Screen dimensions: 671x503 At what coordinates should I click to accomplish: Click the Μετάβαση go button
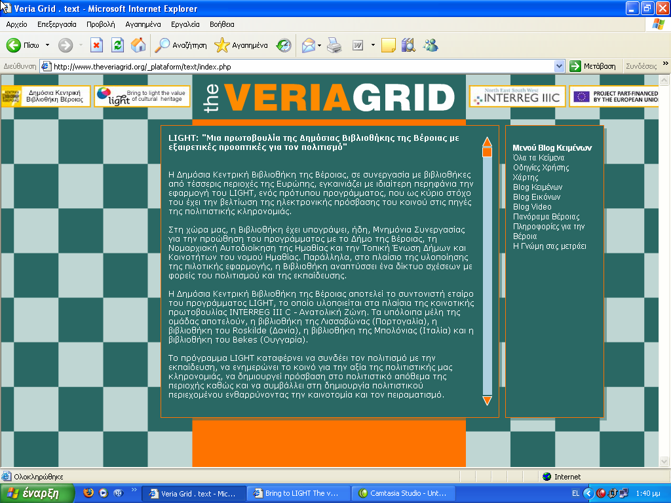point(592,66)
